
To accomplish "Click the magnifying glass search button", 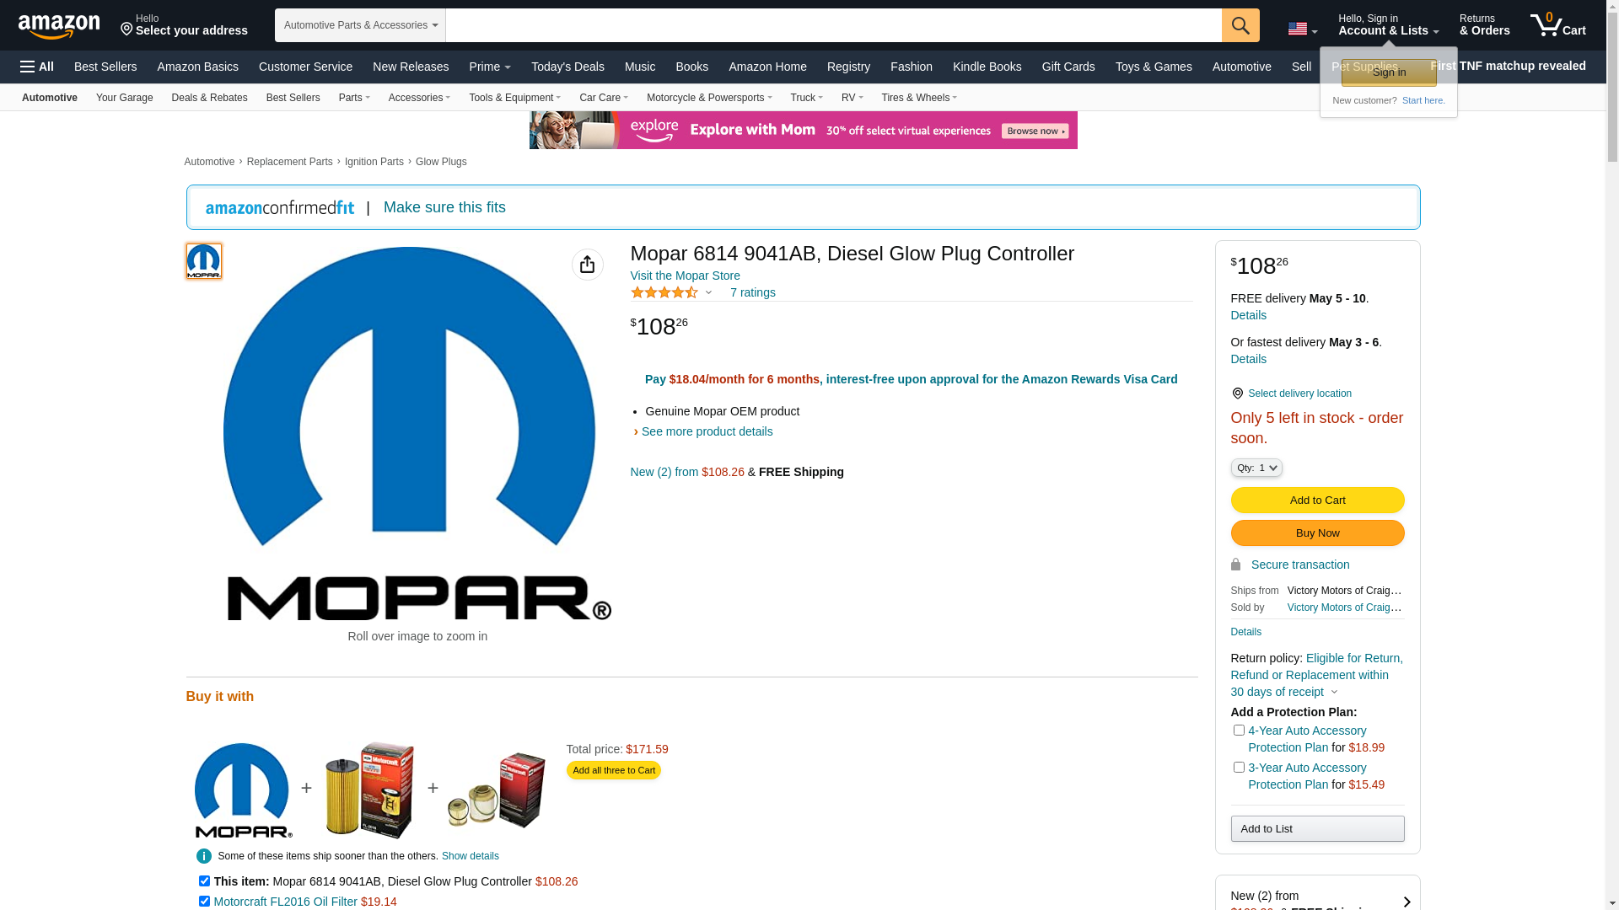I will 1240,25.
